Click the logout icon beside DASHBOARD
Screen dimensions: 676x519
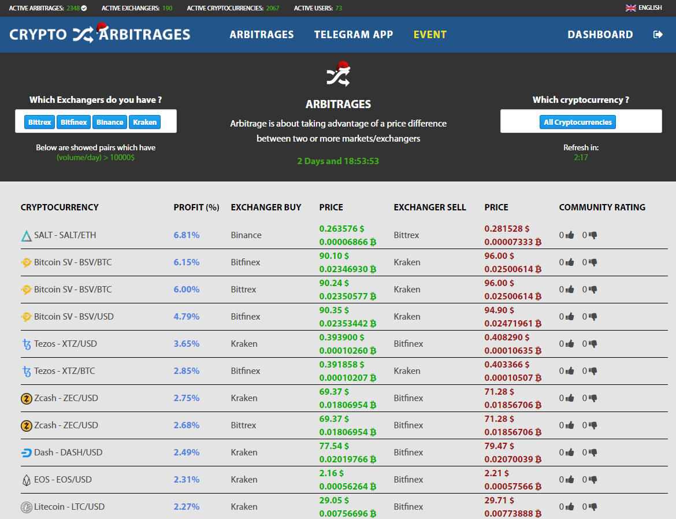tap(658, 35)
